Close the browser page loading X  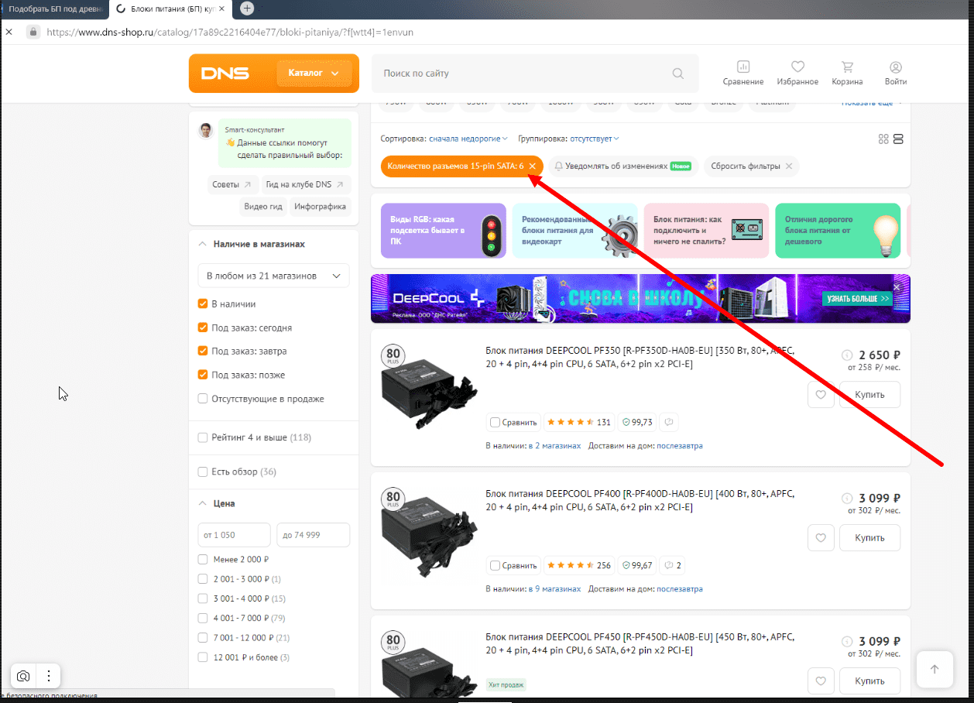pos(9,32)
